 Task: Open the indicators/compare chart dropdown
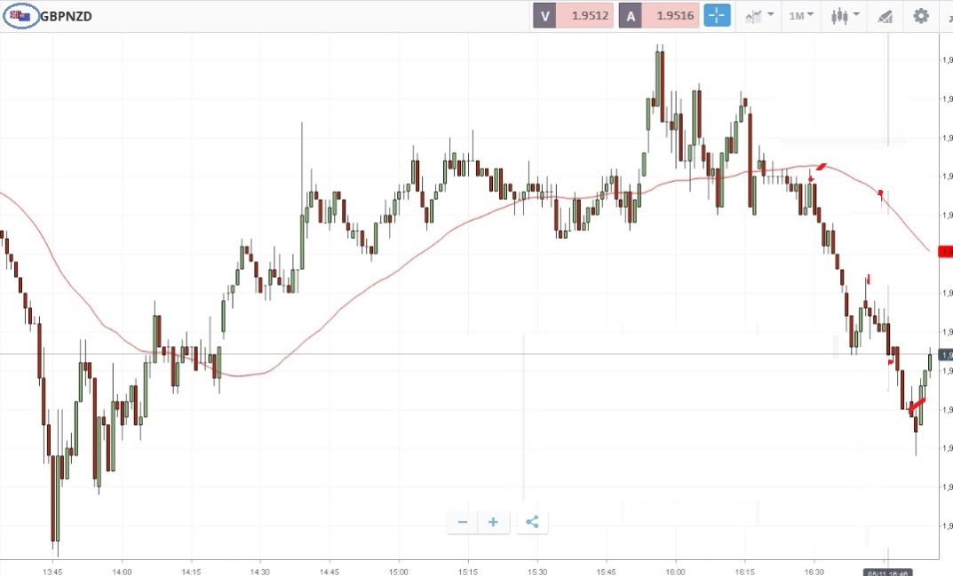(759, 16)
